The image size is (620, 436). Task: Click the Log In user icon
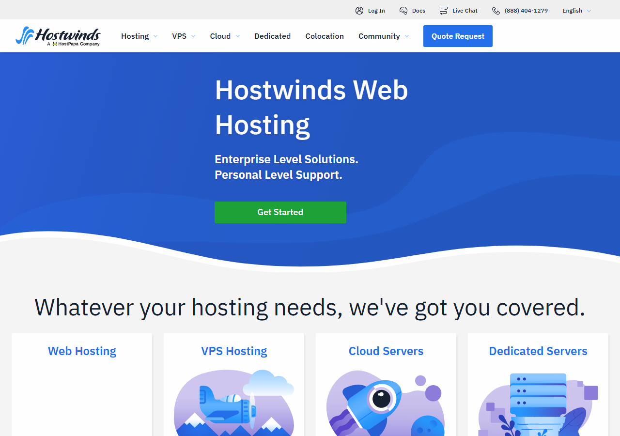pyautogui.click(x=359, y=11)
